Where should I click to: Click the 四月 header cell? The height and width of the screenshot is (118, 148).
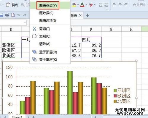91,40
